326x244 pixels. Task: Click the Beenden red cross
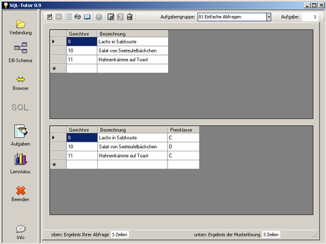click(x=20, y=190)
